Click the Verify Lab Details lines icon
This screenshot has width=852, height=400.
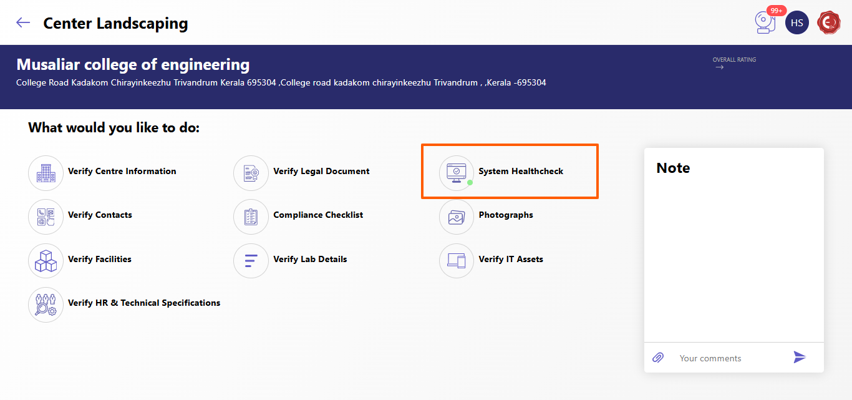[251, 261]
